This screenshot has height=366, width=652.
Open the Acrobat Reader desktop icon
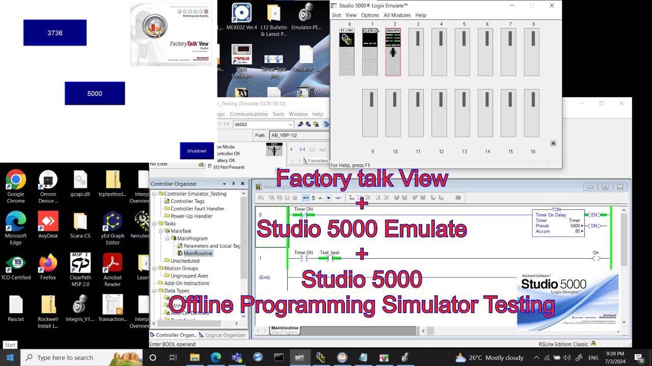tap(113, 270)
